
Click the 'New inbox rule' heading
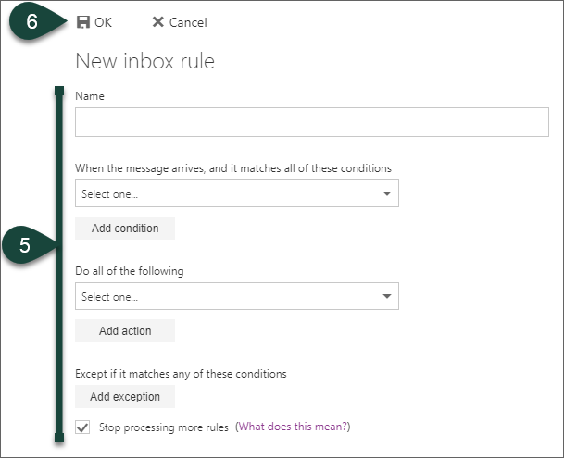(144, 62)
